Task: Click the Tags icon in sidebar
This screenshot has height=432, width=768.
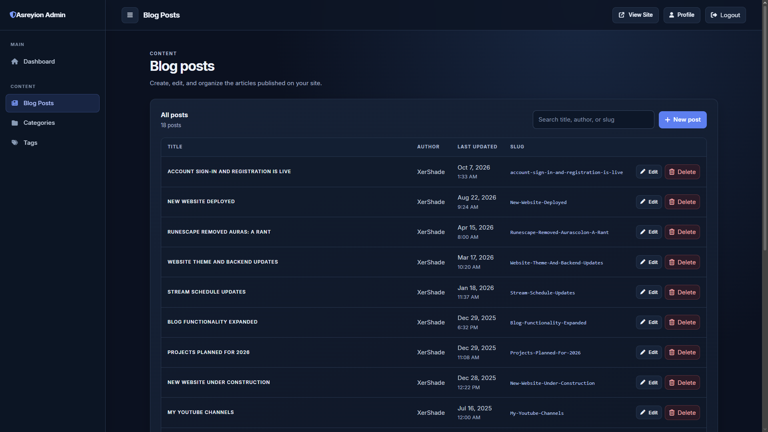Action: pos(15,143)
